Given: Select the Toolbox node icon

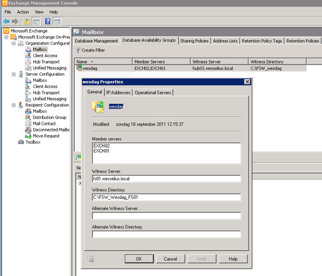Looking at the screenshot, I should click(x=21, y=142).
